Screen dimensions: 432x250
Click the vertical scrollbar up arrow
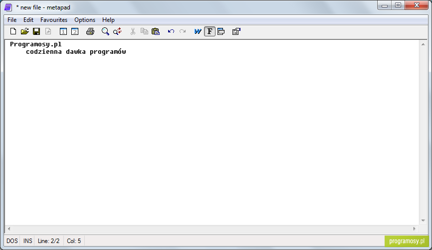423,44
